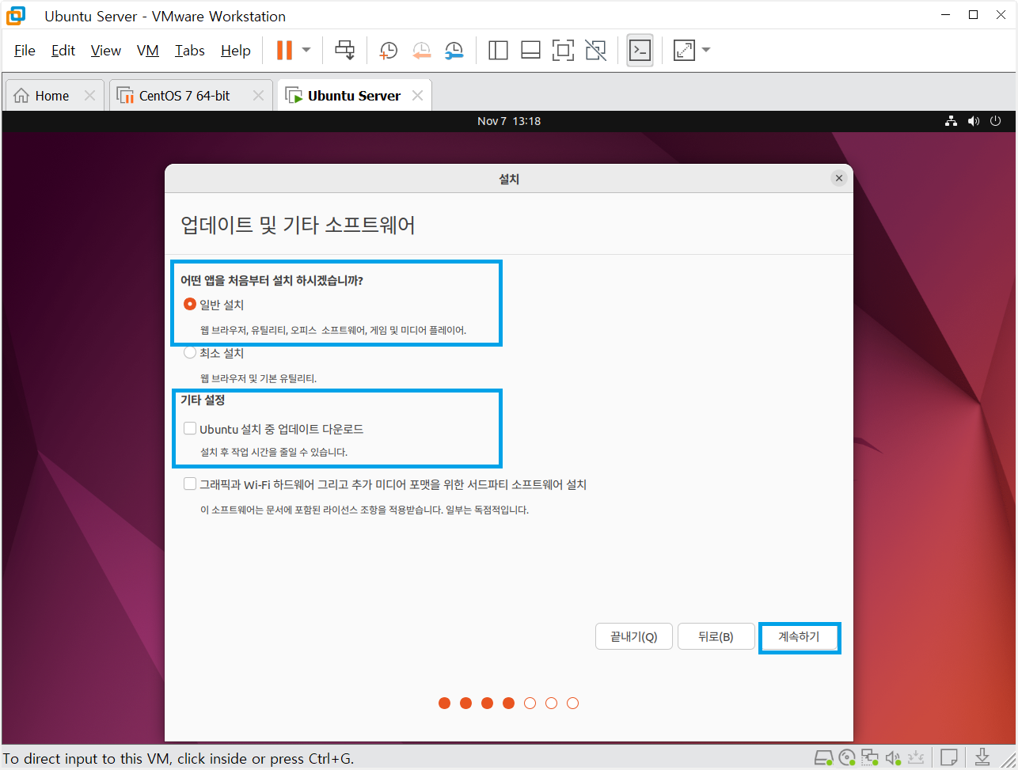Pause the virtual machine with the orange button

pyautogui.click(x=284, y=51)
